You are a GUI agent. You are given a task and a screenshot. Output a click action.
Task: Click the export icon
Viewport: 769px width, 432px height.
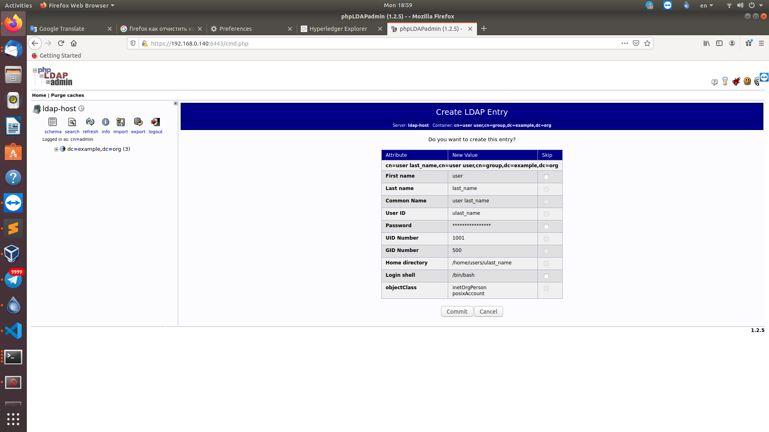pyautogui.click(x=138, y=122)
